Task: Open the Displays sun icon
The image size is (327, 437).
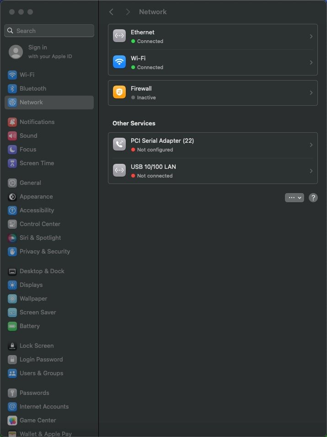Action: (x=12, y=285)
